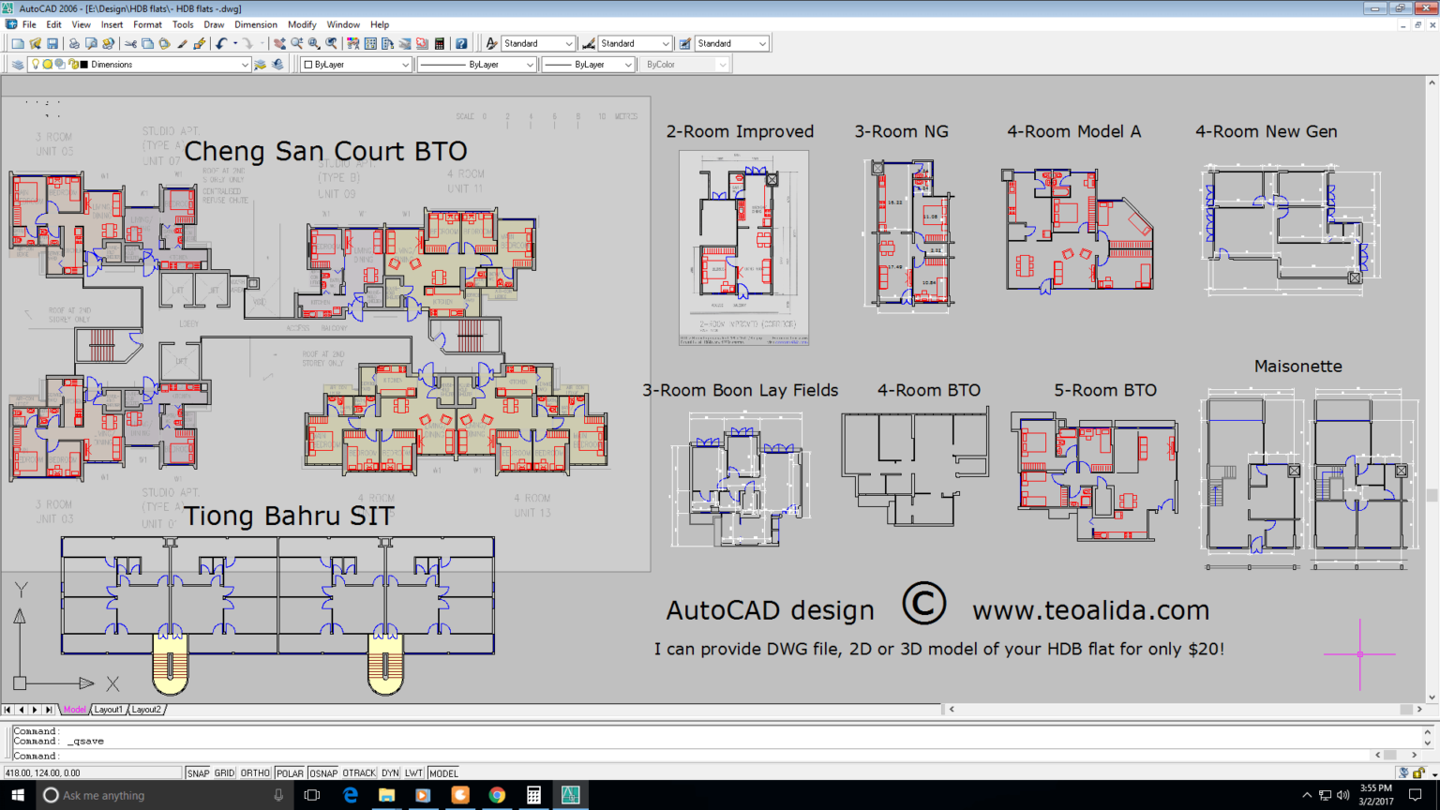Click the Cut scissors icon
Viewport: 1440px width, 810px height.
click(130, 43)
